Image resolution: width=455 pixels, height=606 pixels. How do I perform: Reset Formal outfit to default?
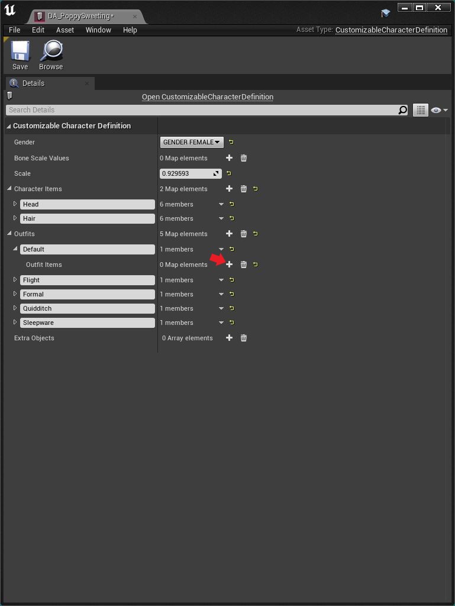pos(232,294)
